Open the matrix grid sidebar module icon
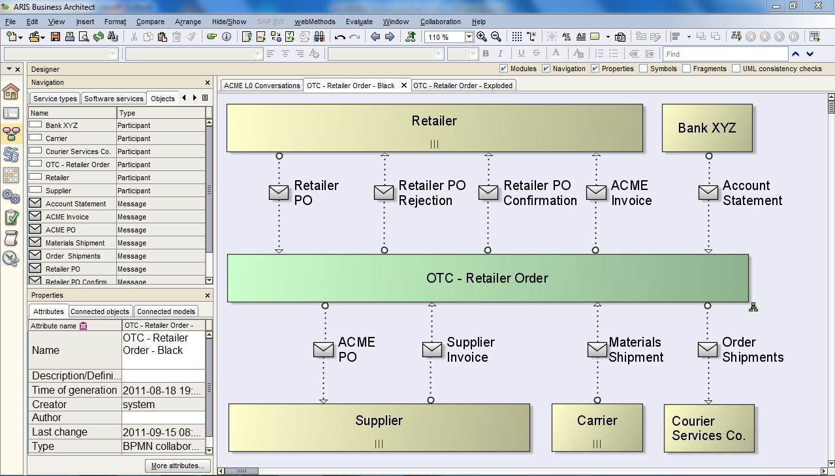This screenshot has height=476, width=835. pos(11,175)
